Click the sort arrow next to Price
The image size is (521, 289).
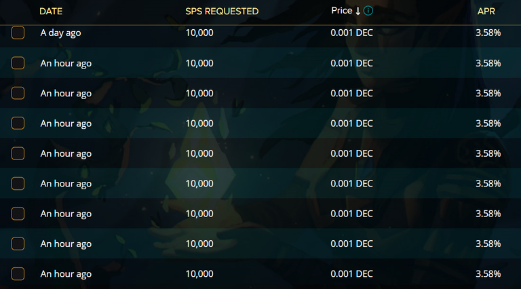(358, 11)
